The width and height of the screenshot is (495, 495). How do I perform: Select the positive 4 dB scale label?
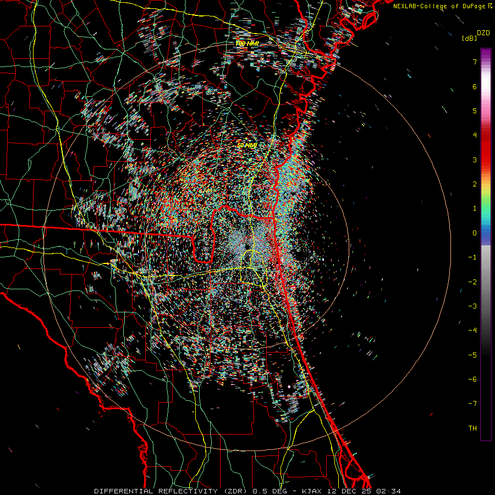475,135
